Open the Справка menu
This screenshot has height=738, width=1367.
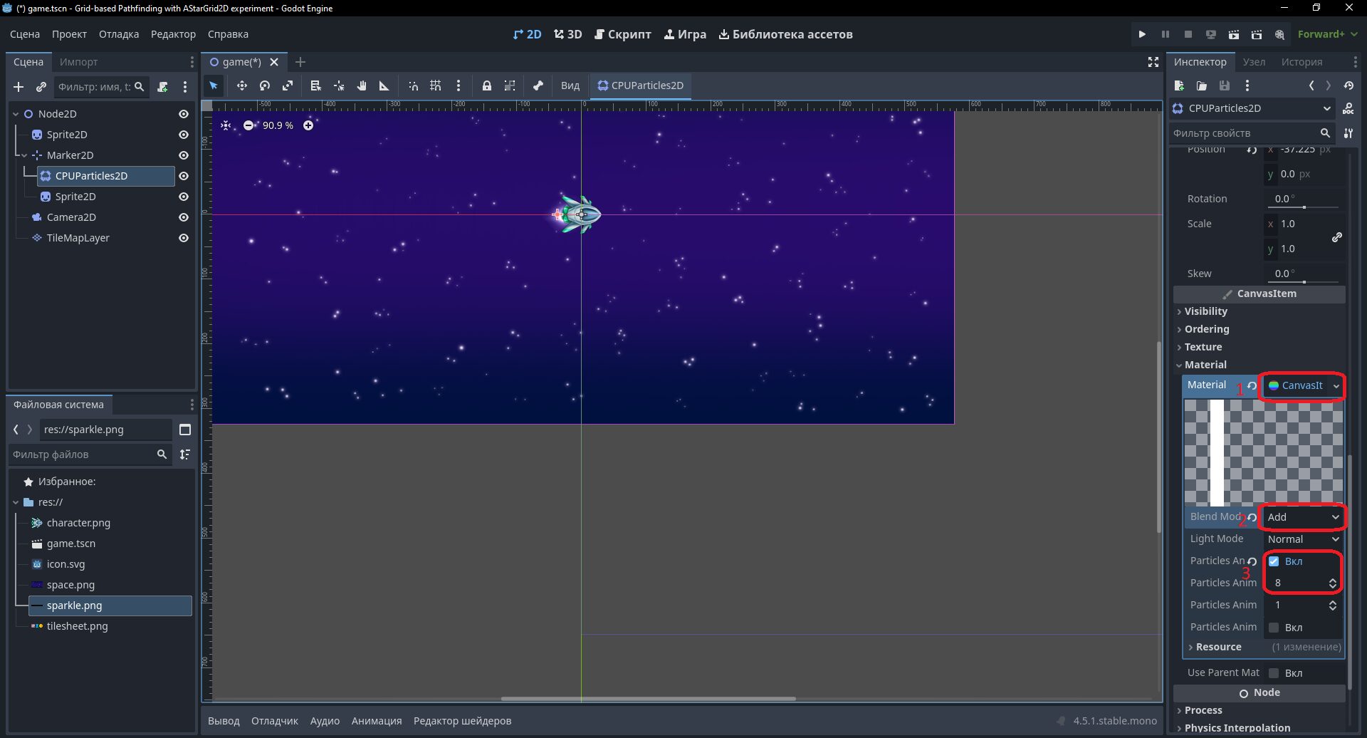coord(228,34)
